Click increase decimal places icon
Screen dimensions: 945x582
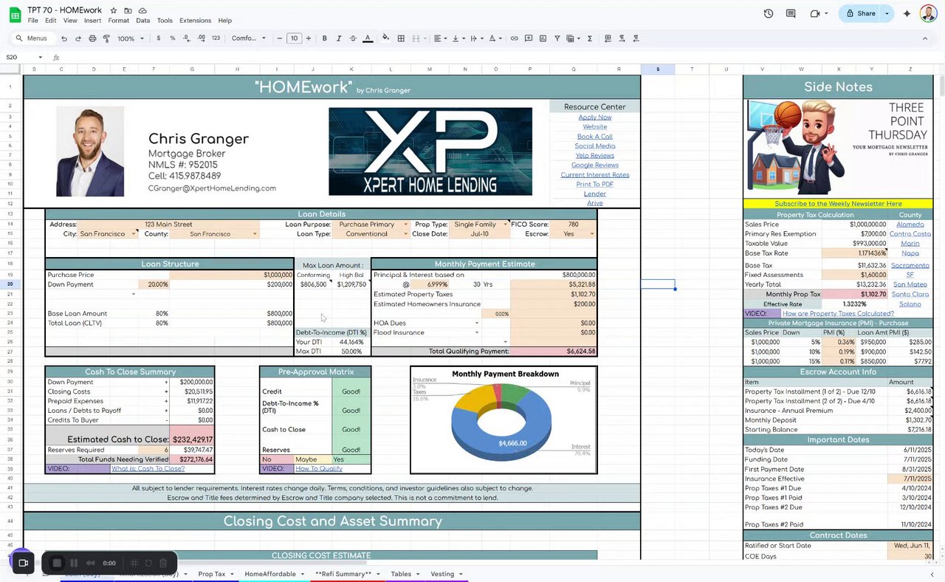point(200,38)
